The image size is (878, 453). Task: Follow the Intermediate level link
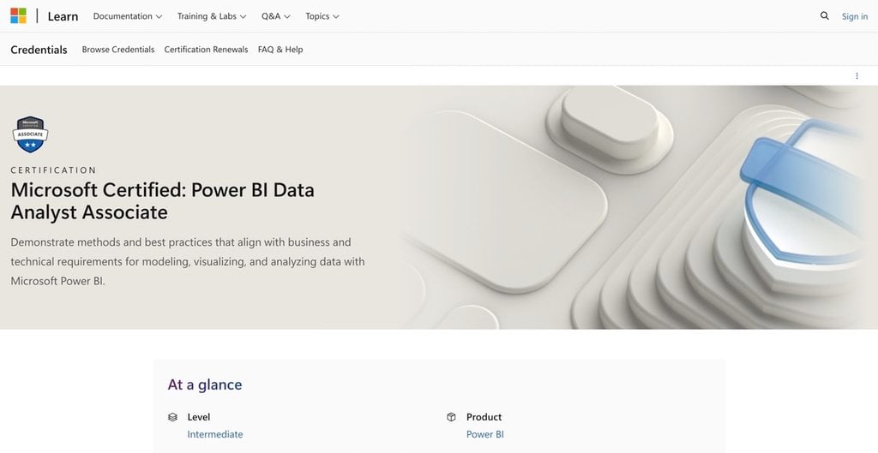[215, 434]
